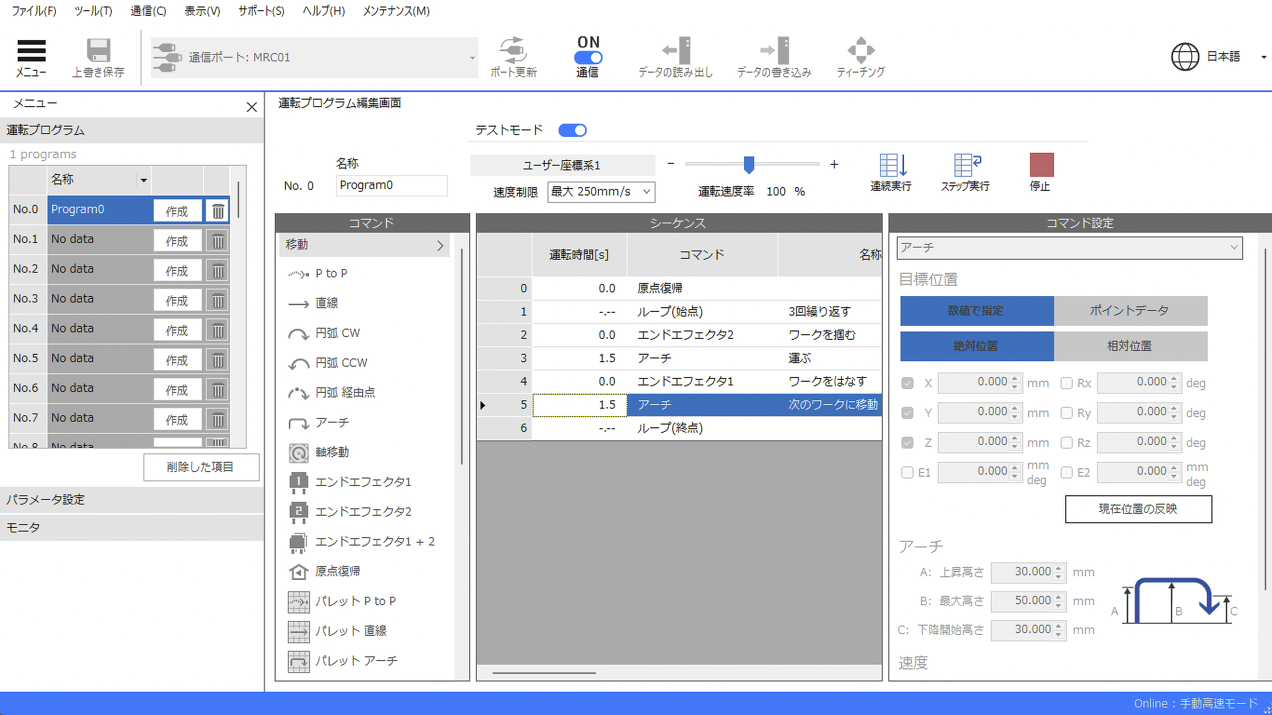Open the 表示(V) menu

point(202,11)
